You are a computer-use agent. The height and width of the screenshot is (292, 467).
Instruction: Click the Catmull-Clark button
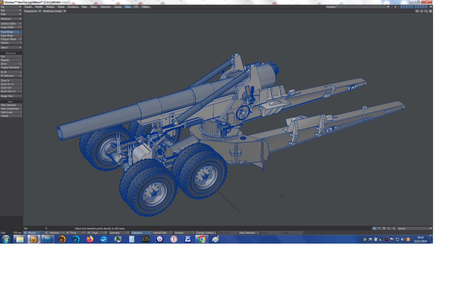162,233
